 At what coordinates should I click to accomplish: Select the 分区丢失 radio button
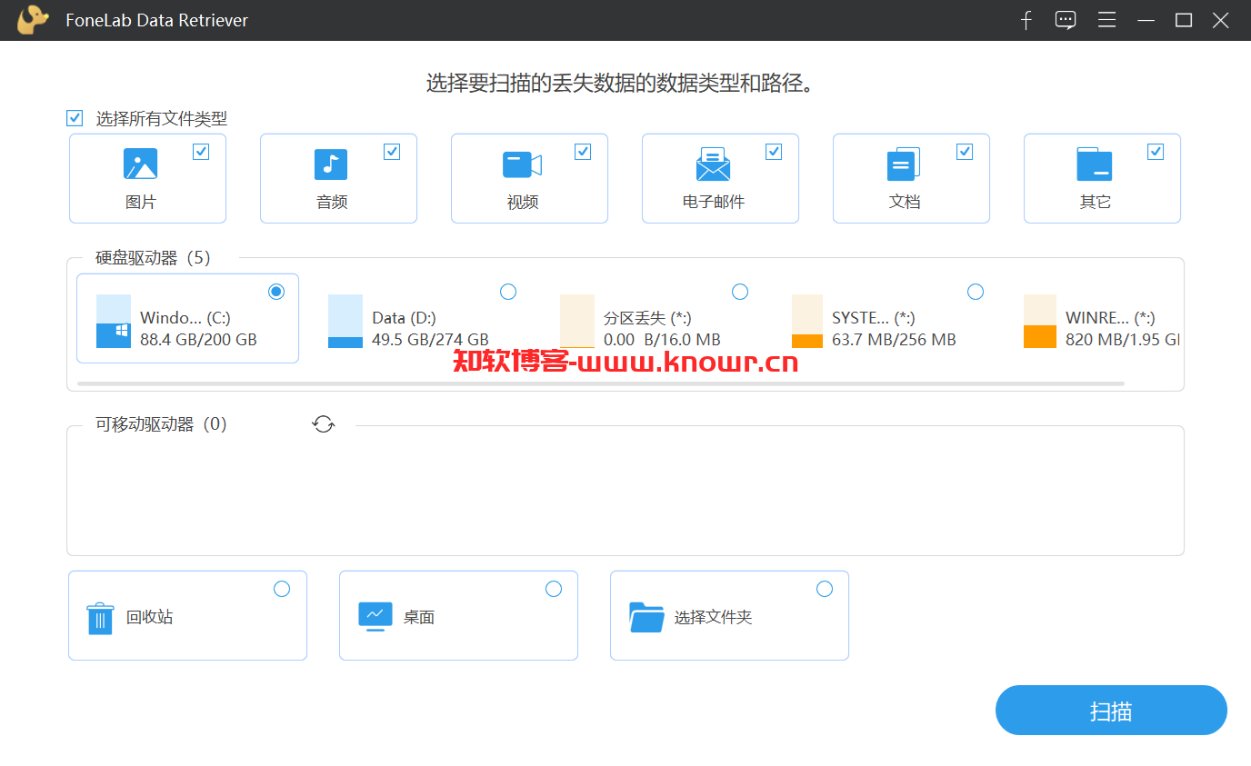point(740,291)
